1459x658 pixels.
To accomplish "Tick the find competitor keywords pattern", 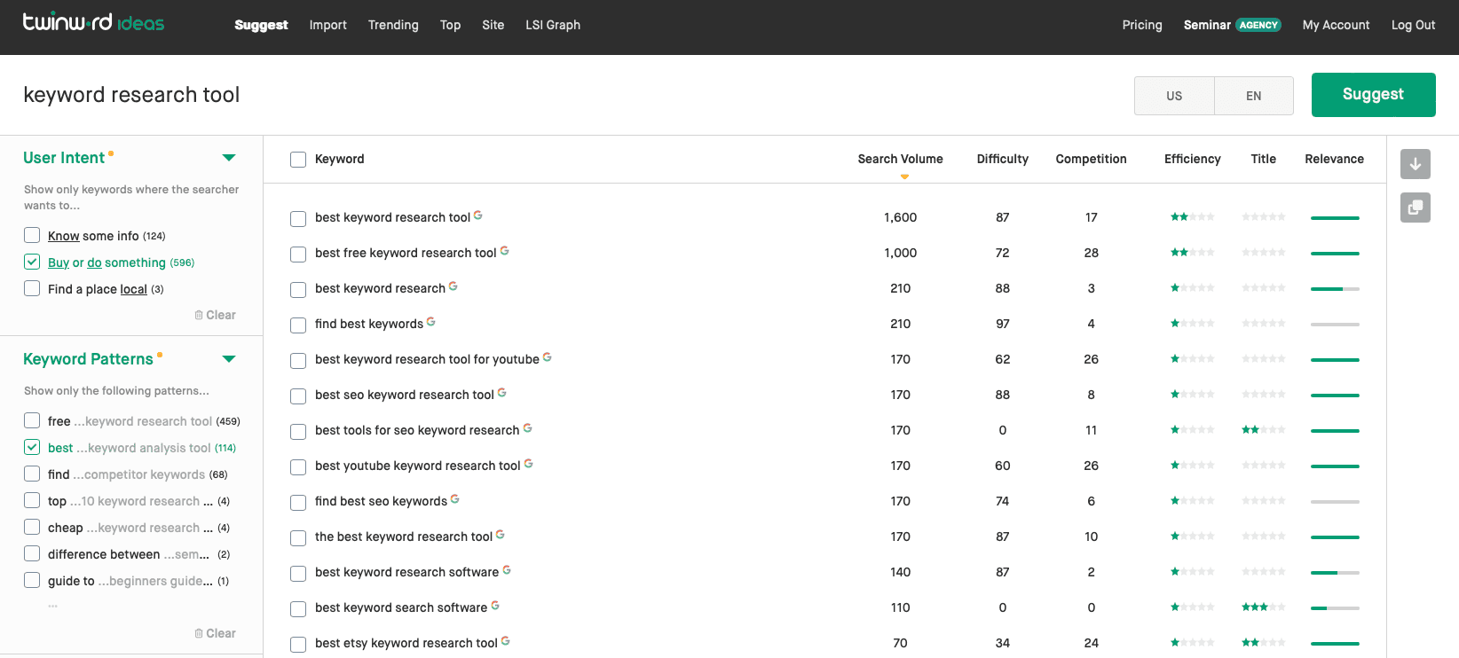I will click(32, 474).
